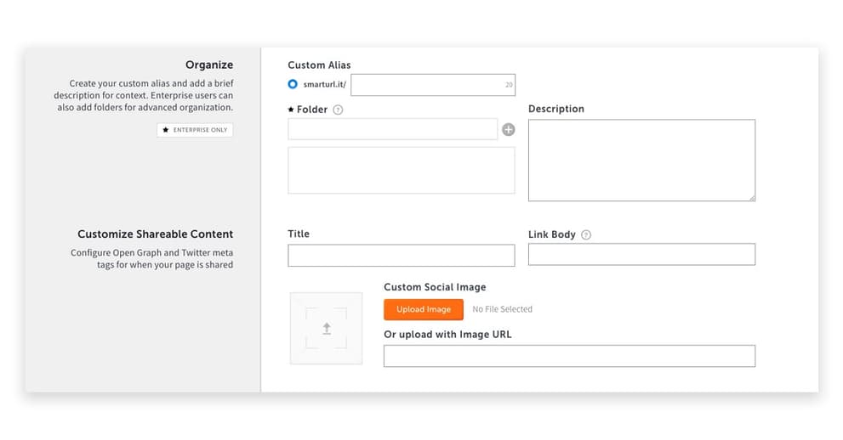The height and width of the screenshot is (440, 843).
Task: Click the upload arrow image placeholder
Action: coord(327,329)
